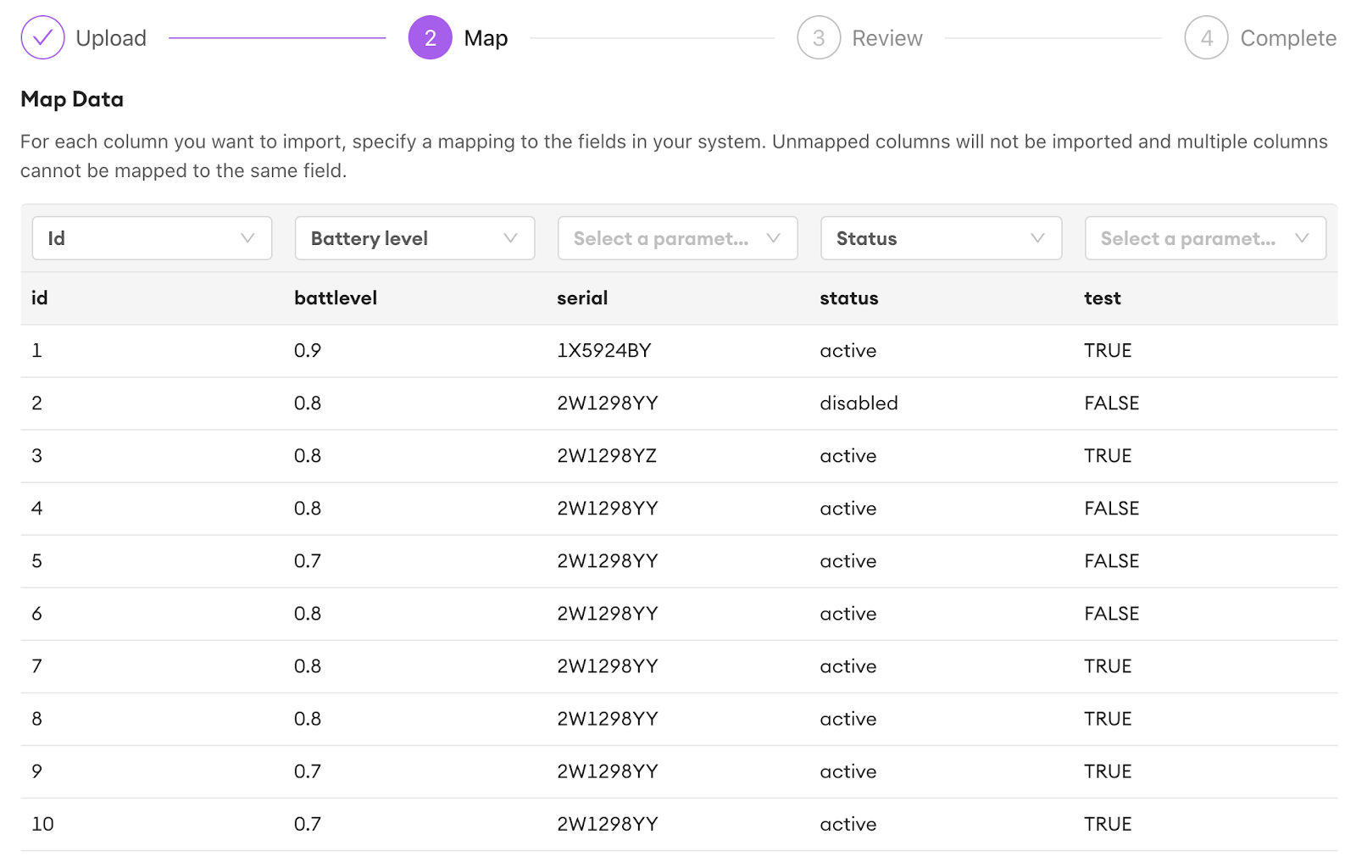Click battery value 0.7 in row 5
Screen dimensions: 1356x868
coord(308,561)
